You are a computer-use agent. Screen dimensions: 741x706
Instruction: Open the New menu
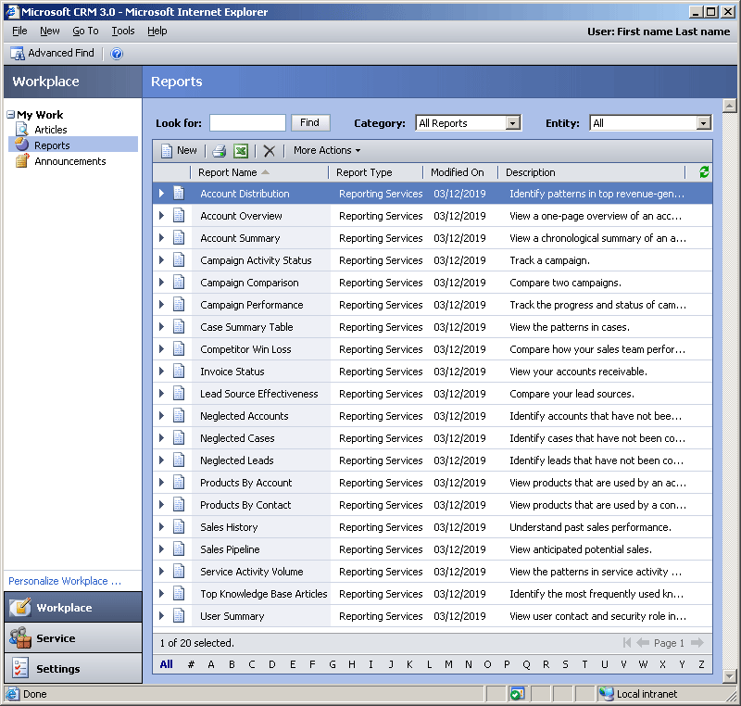click(50, 32)
